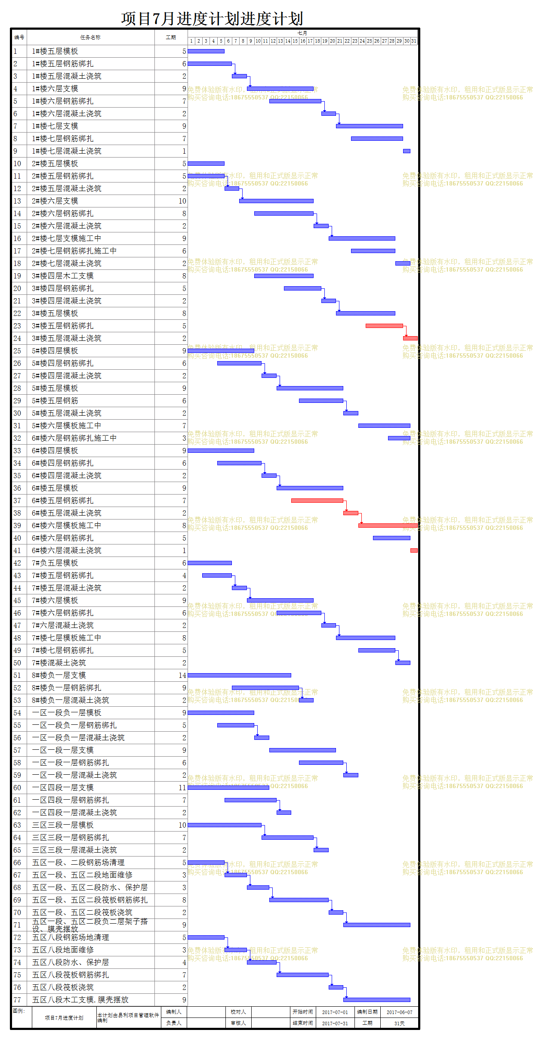
Task: Select the task '一区一段一层支模'
Action: click(63, 750)
